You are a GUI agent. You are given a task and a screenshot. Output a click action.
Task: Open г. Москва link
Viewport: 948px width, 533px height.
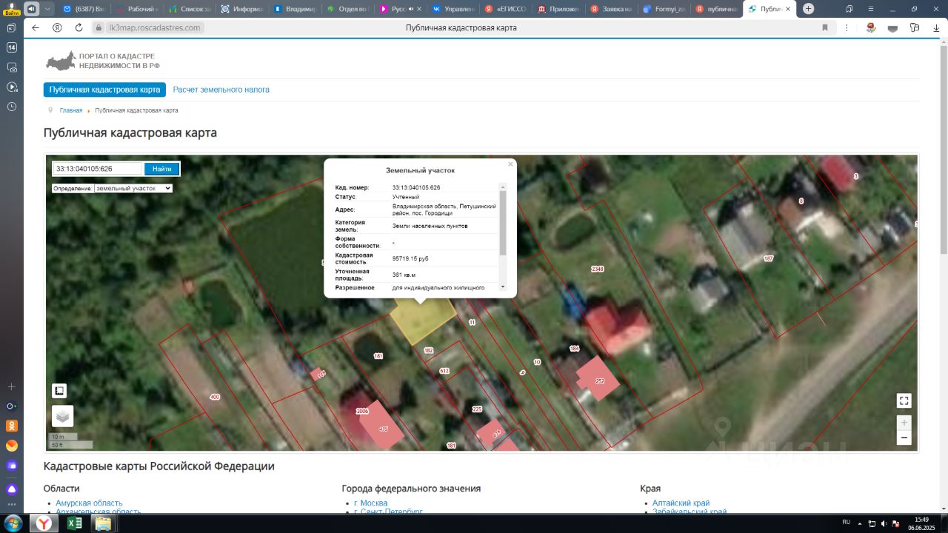coord(370,503)
